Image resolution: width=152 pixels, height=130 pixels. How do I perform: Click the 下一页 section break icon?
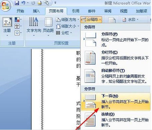tap(90, 102)
